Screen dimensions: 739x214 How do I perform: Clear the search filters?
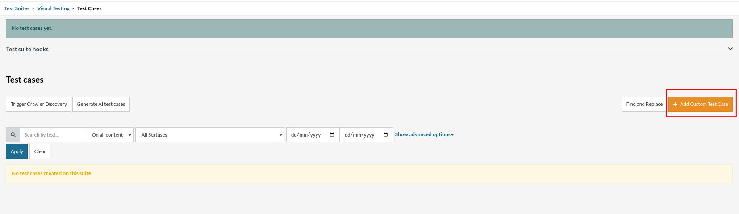(x=40, y=151)
